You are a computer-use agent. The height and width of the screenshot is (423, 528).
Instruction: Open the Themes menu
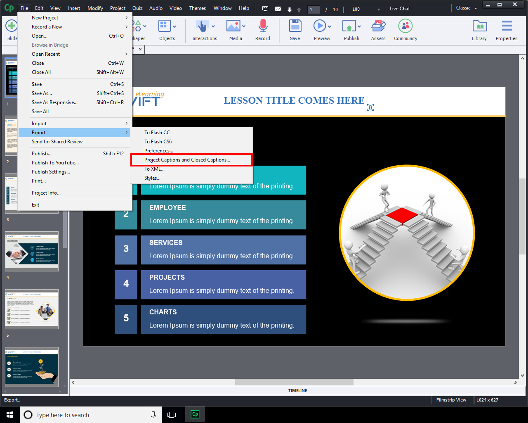[198, 8]
